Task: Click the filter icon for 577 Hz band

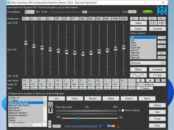Action: pyautogui.click(x=75, y=88)
